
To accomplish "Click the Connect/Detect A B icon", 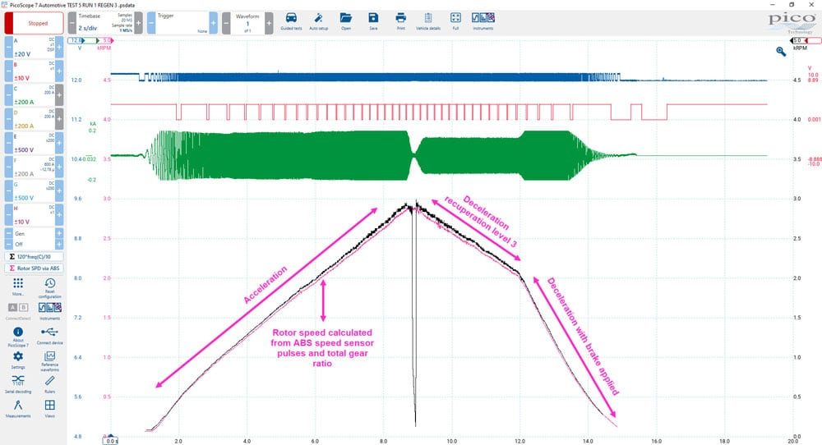I will [18, 311].
